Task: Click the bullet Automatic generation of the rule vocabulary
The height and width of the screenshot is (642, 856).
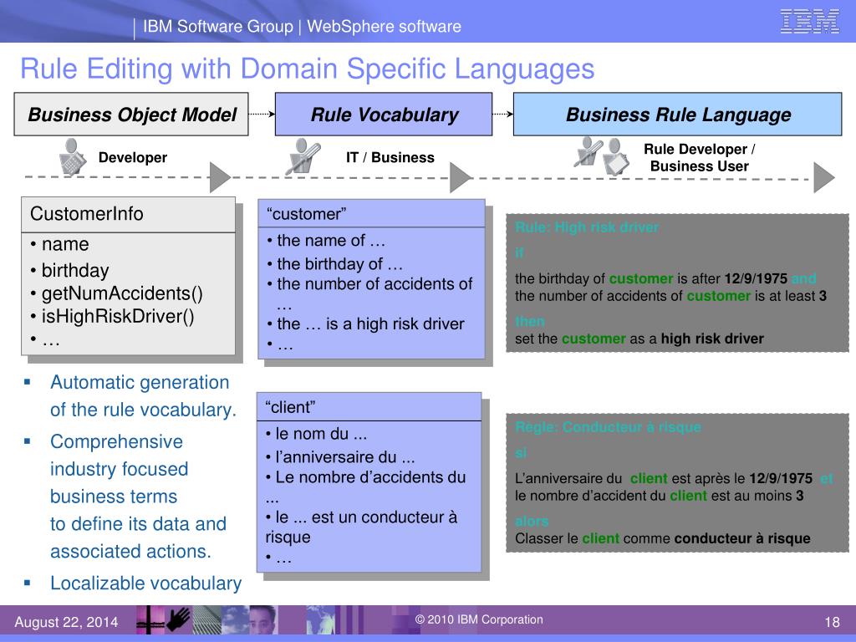Action: click(143, 395)
